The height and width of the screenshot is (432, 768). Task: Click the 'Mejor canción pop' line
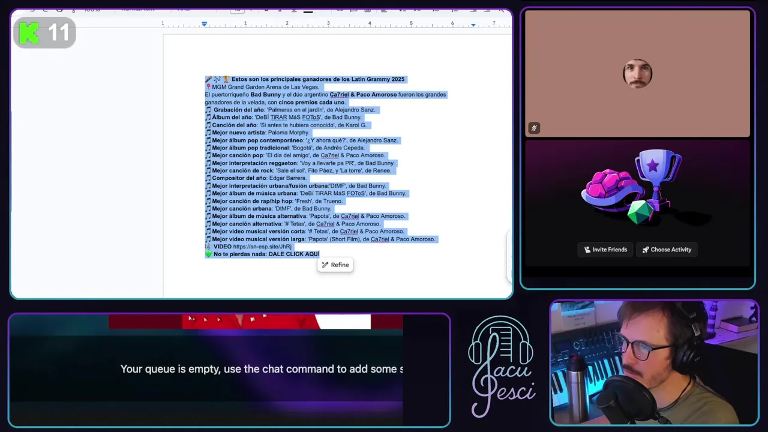click(x=295, y=155)
